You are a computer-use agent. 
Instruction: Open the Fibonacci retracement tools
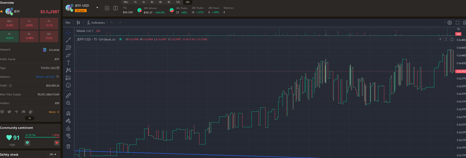(x=68, y=47)
